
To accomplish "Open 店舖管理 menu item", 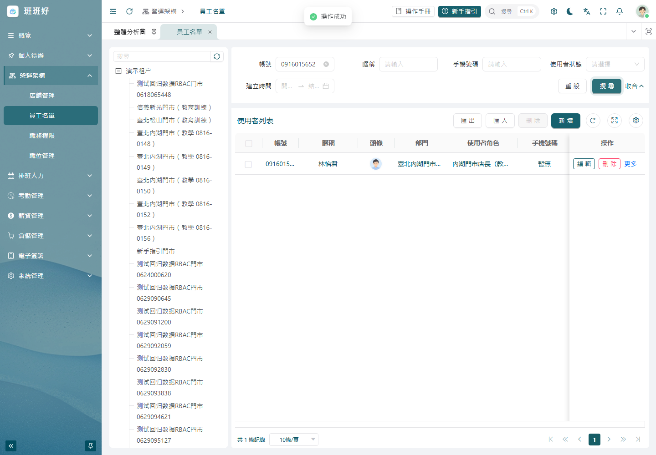I will [51, 96].
